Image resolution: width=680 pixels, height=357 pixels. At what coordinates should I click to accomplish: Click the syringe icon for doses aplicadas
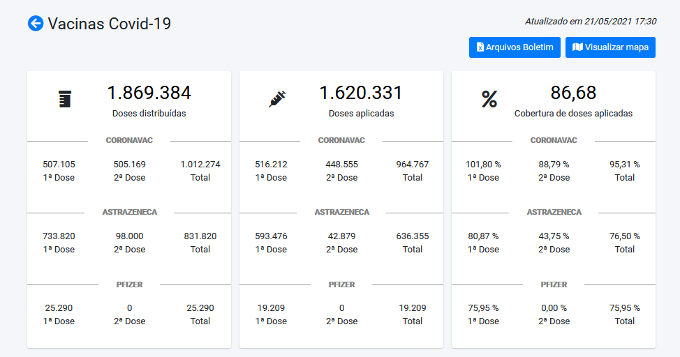tap(277, 99)
